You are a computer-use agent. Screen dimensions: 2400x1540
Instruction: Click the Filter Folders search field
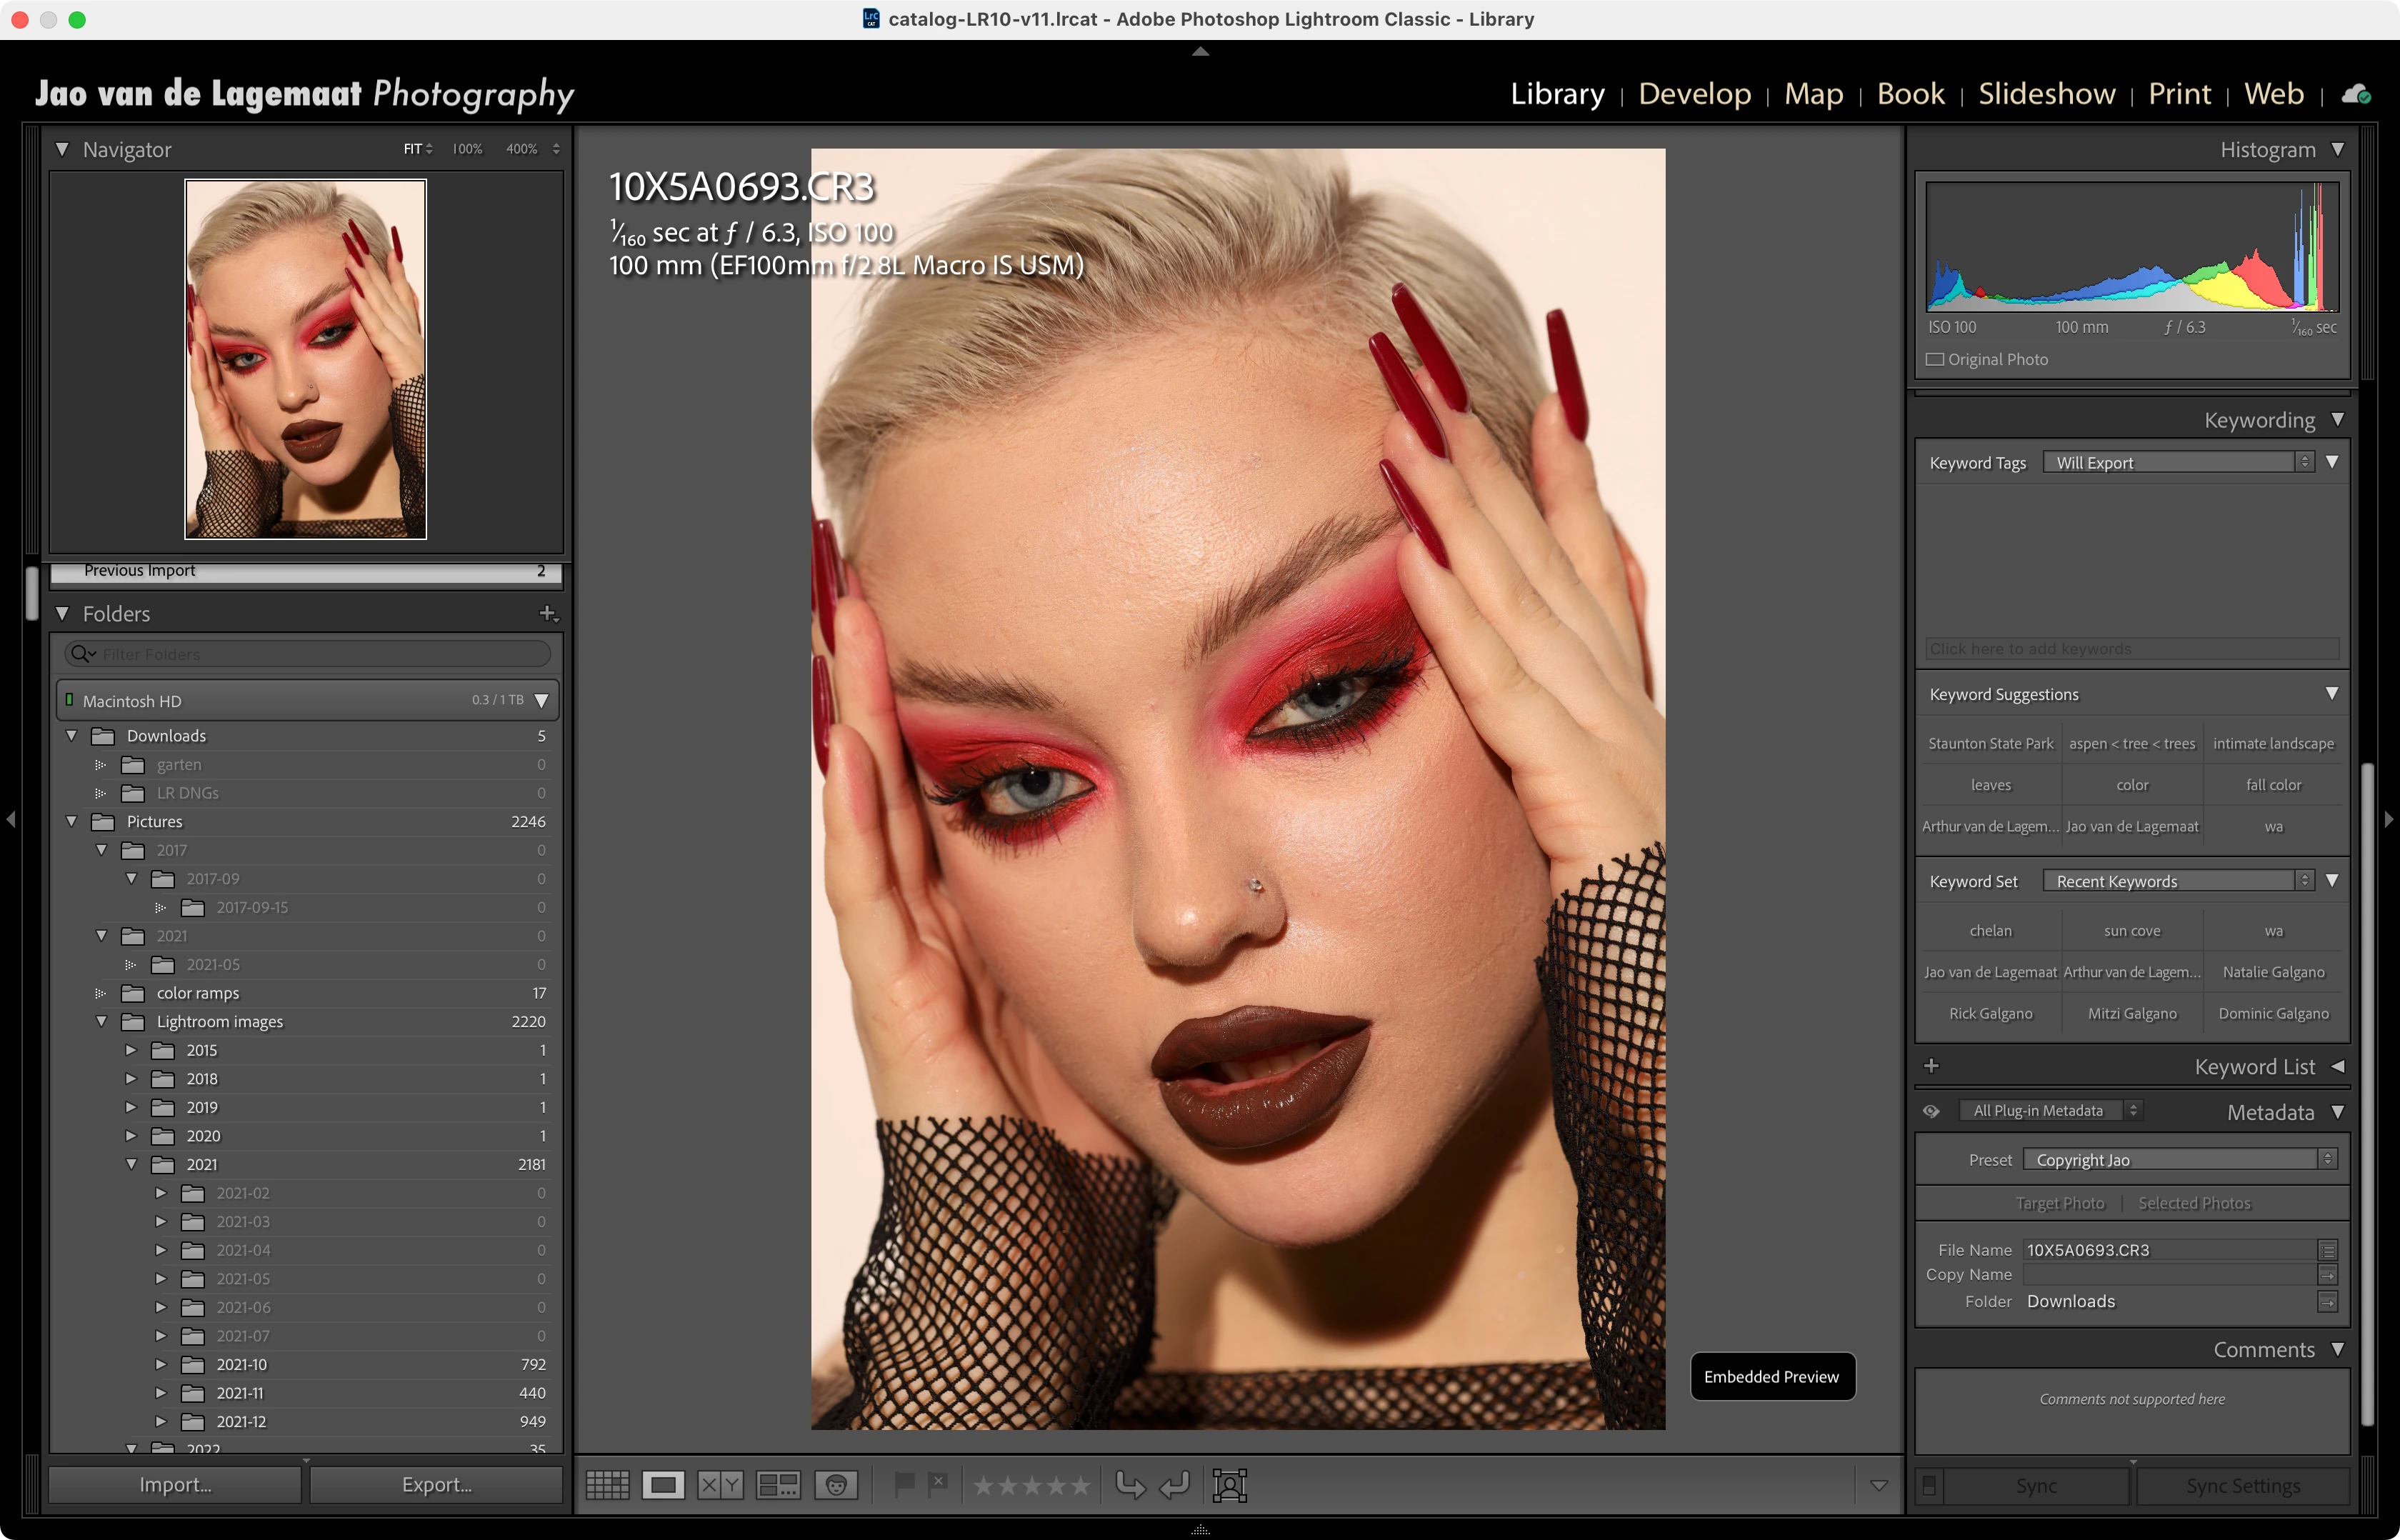(x=320, y=654)
